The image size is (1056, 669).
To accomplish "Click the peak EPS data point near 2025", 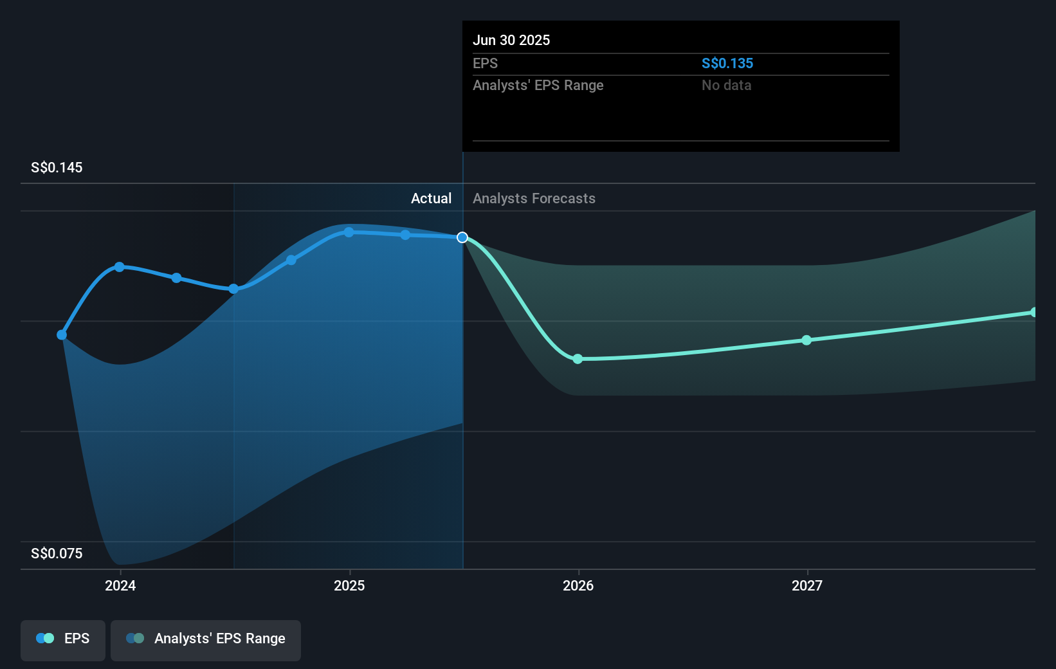I will [349, 232].
